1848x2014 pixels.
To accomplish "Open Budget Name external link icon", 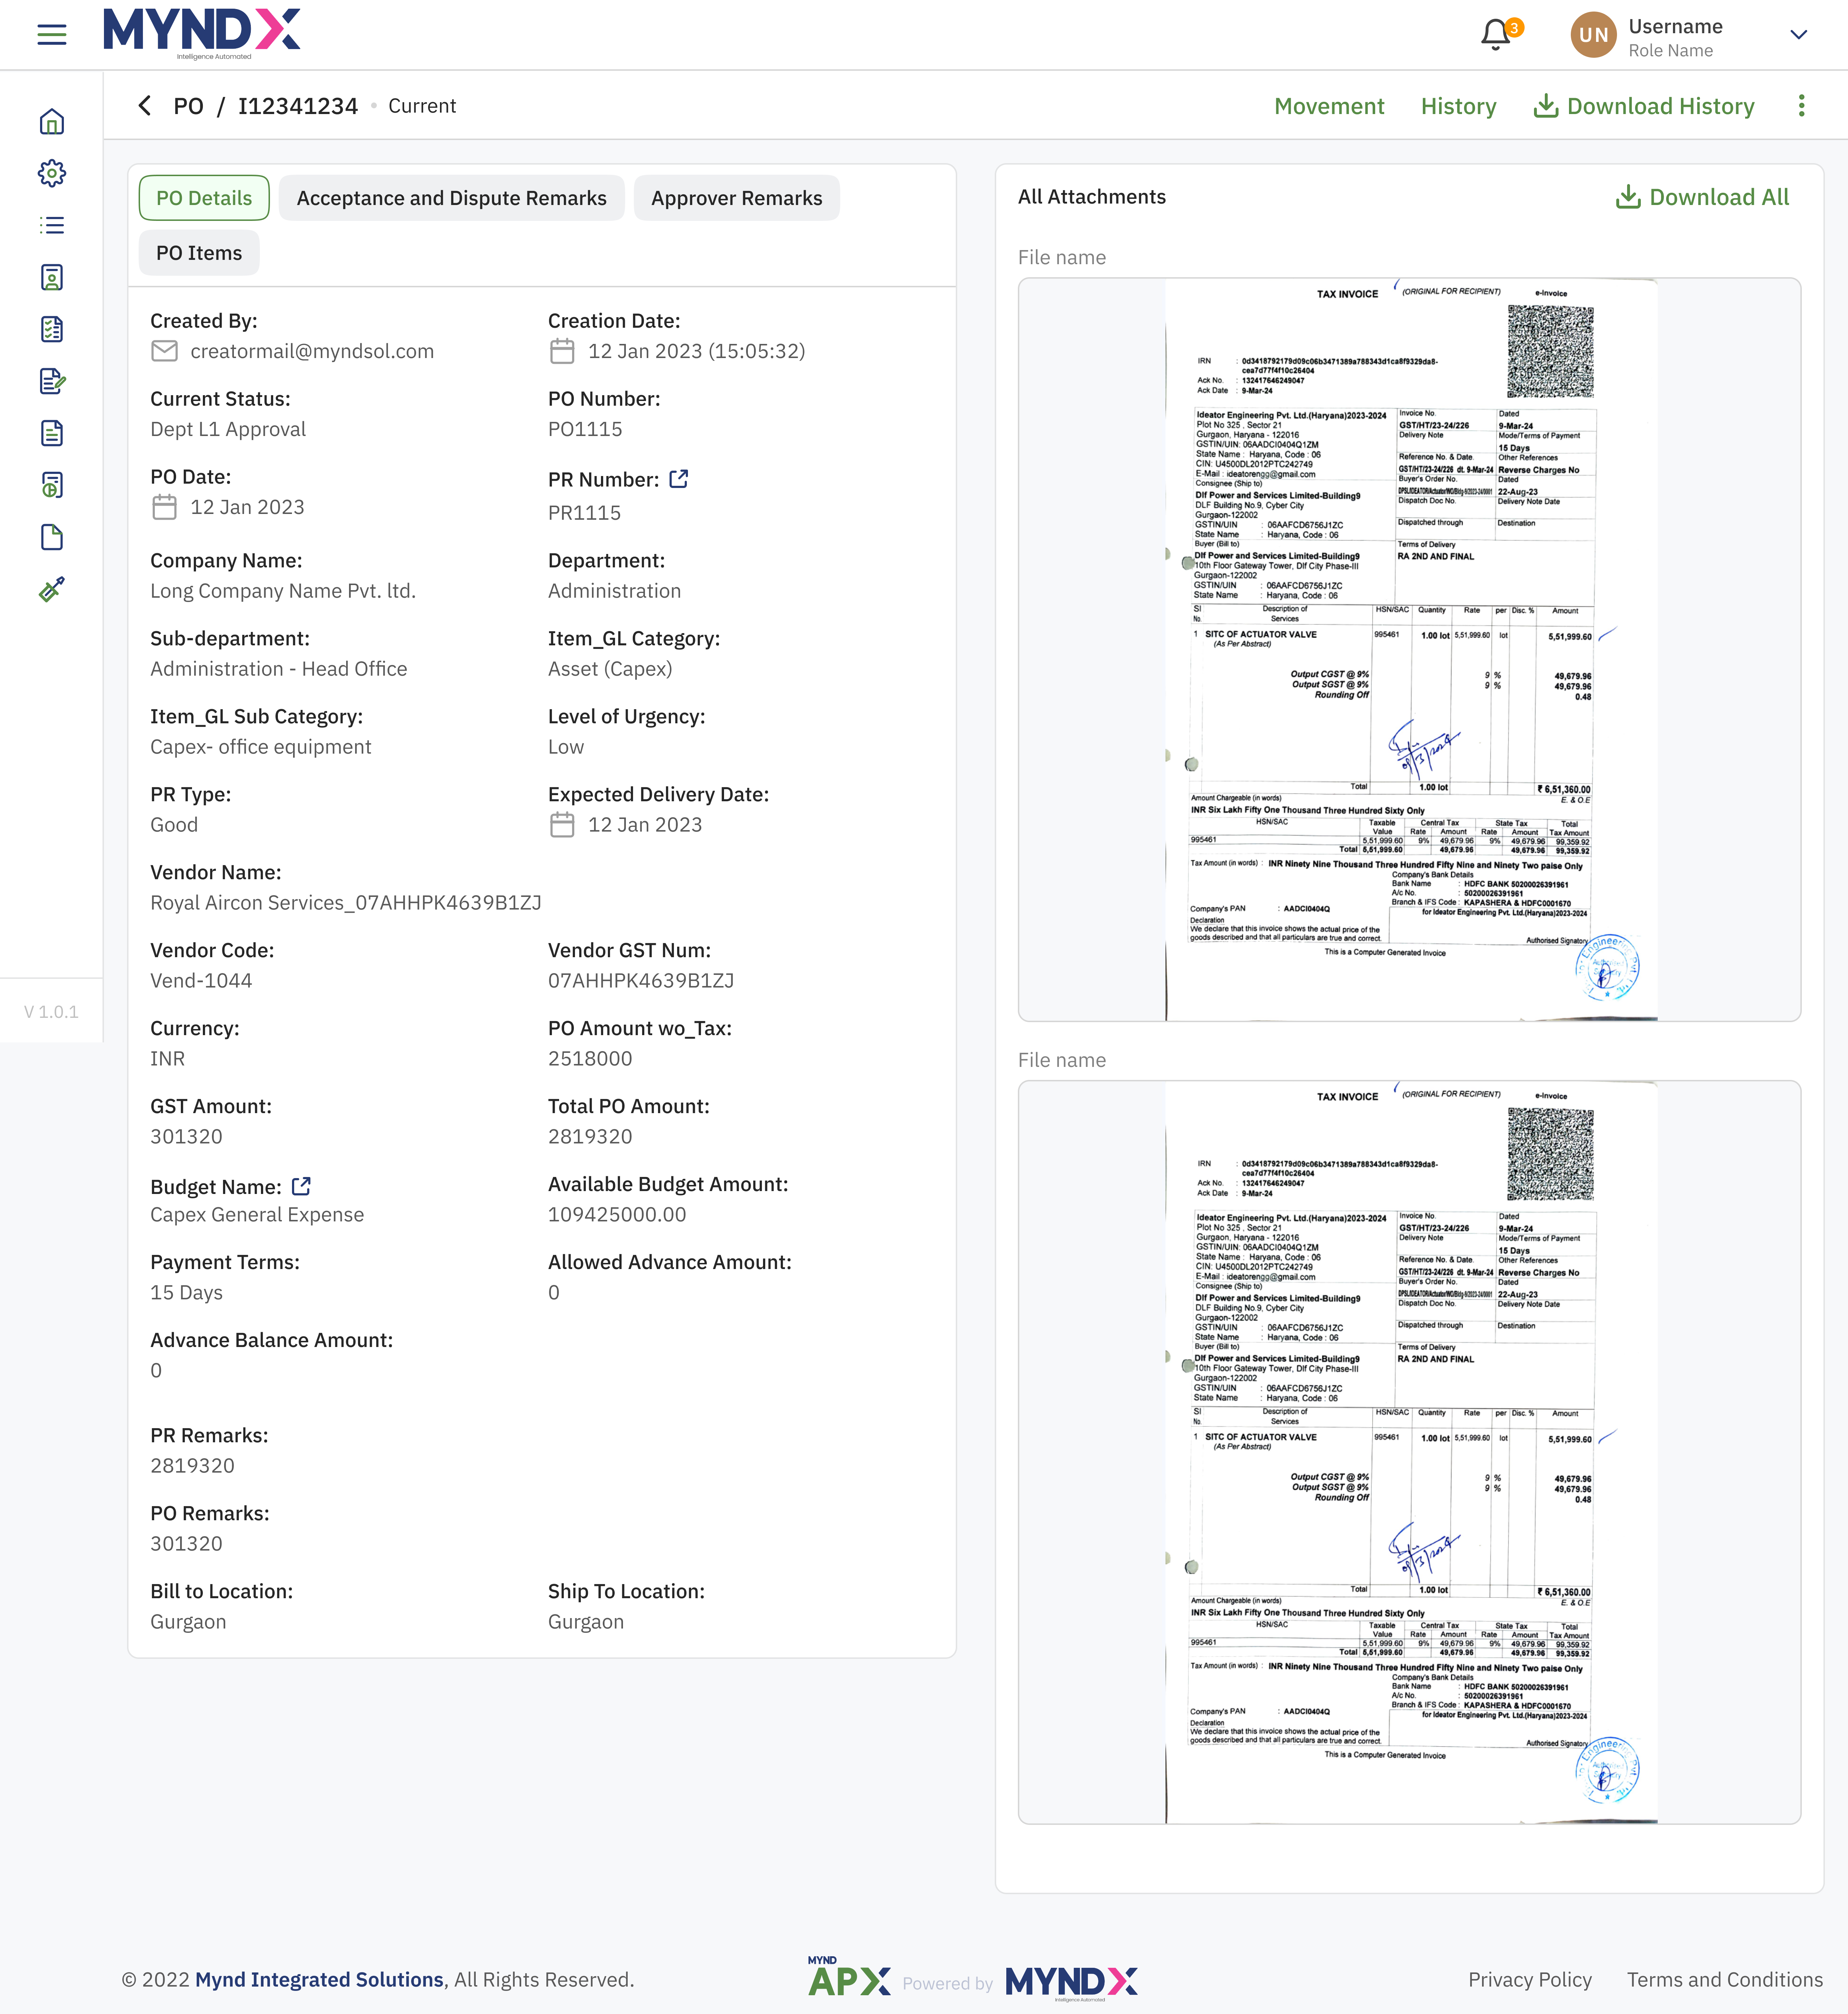I will [301, 1186].
